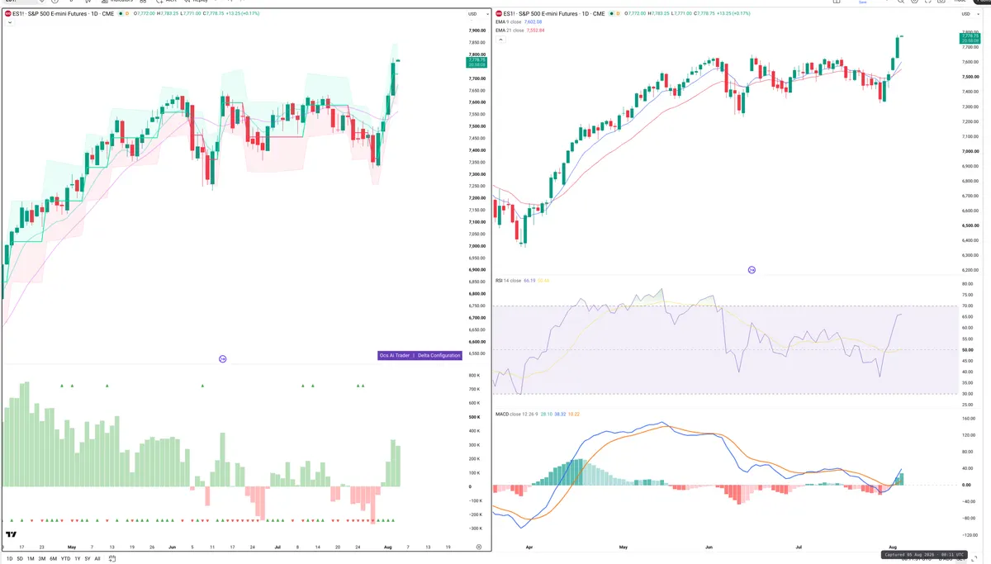The height and width of the screenshot is (564, 991).
Task: Collapse the right chart indicator legend chevron
Action: pyautogui.click(x=500, y=38)
